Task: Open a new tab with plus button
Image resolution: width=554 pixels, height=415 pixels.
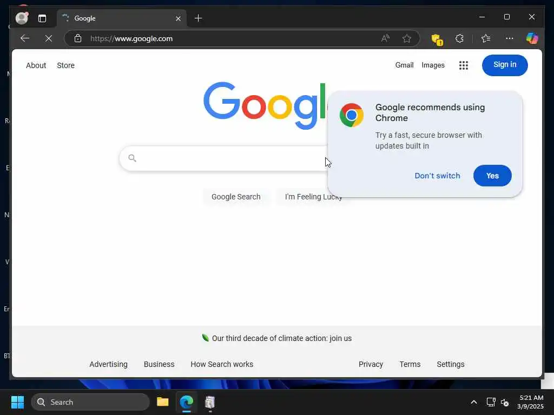Action: [x=198, y=18]
